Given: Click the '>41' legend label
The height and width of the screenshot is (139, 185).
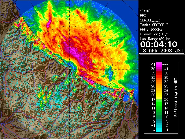Looking at the screenshot, I should pos(152,65).
